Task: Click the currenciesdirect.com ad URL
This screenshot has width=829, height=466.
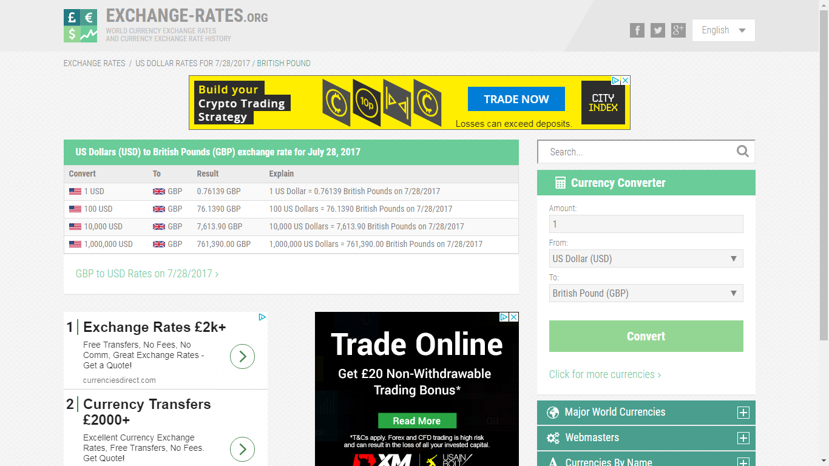Action: 120,380
